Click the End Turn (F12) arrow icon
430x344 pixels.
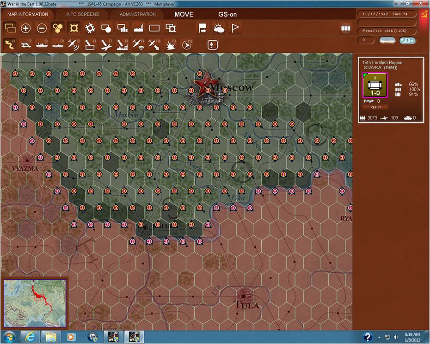point(187,44)
